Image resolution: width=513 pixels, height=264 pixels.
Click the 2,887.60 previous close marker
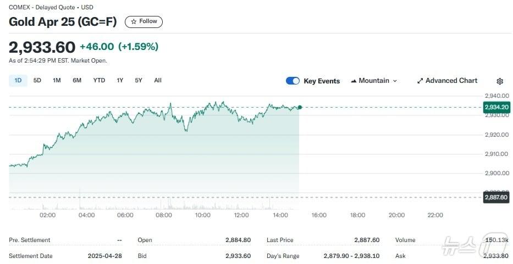(x=495, y=197)
